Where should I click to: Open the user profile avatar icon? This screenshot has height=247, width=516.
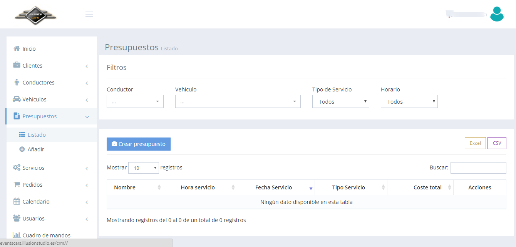coord(497,14)
